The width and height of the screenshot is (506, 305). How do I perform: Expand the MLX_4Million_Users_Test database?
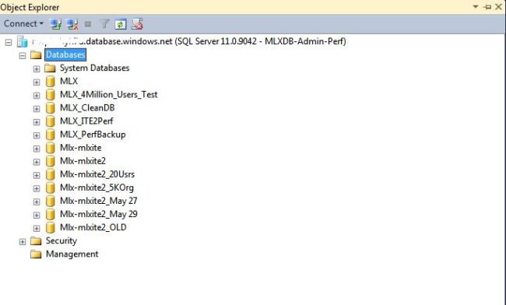click(37, 96)
